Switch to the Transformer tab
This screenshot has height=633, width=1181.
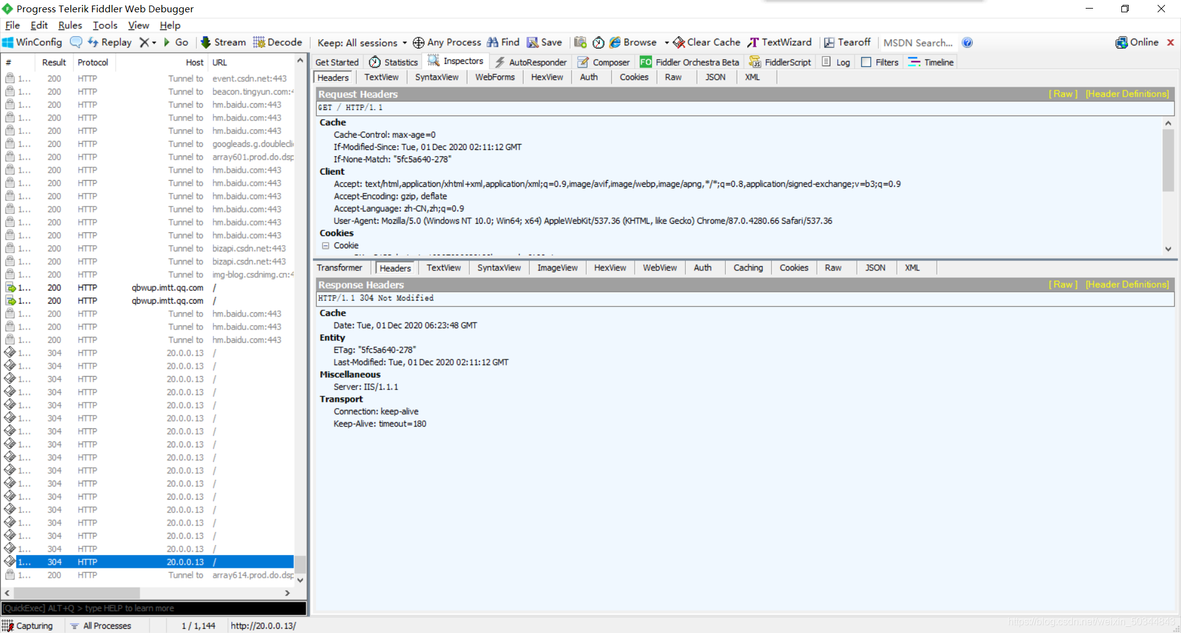pos(340,267)
